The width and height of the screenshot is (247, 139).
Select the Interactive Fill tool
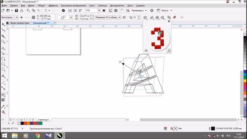pos(3,112)
